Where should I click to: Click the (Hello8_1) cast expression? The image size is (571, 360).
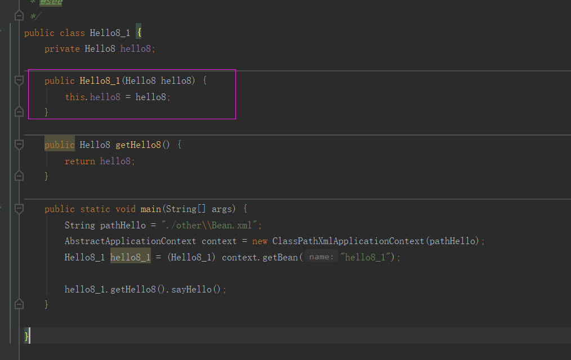pyautogui.click(x=191, y=257)
